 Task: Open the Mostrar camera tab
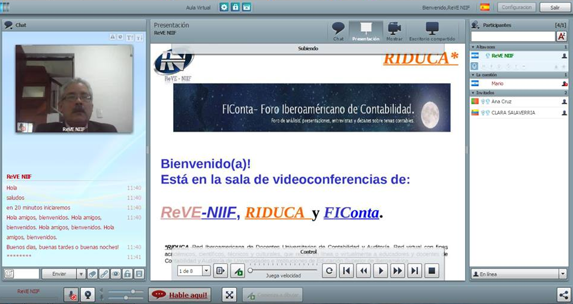[394, 31]
